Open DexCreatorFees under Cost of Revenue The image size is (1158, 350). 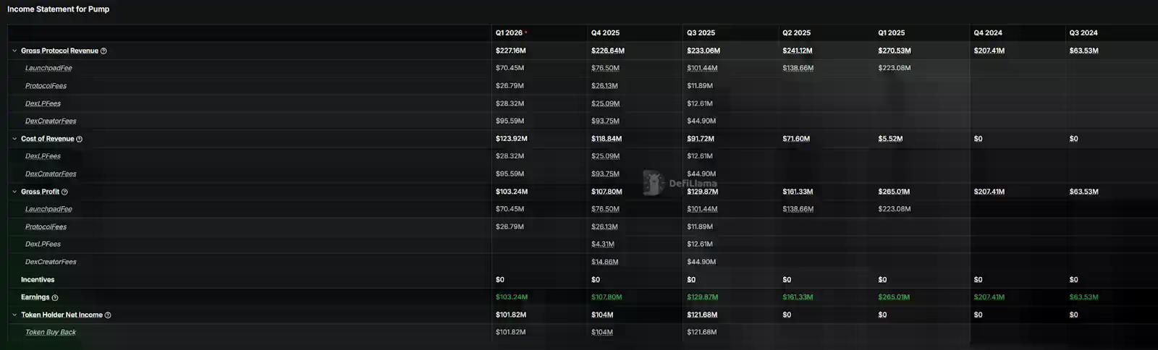tap(51, 174)
